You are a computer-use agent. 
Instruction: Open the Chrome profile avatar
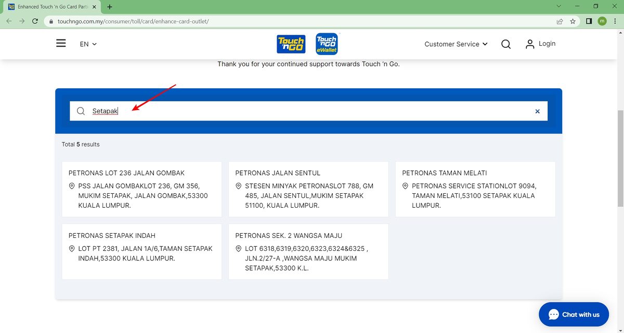602,21
